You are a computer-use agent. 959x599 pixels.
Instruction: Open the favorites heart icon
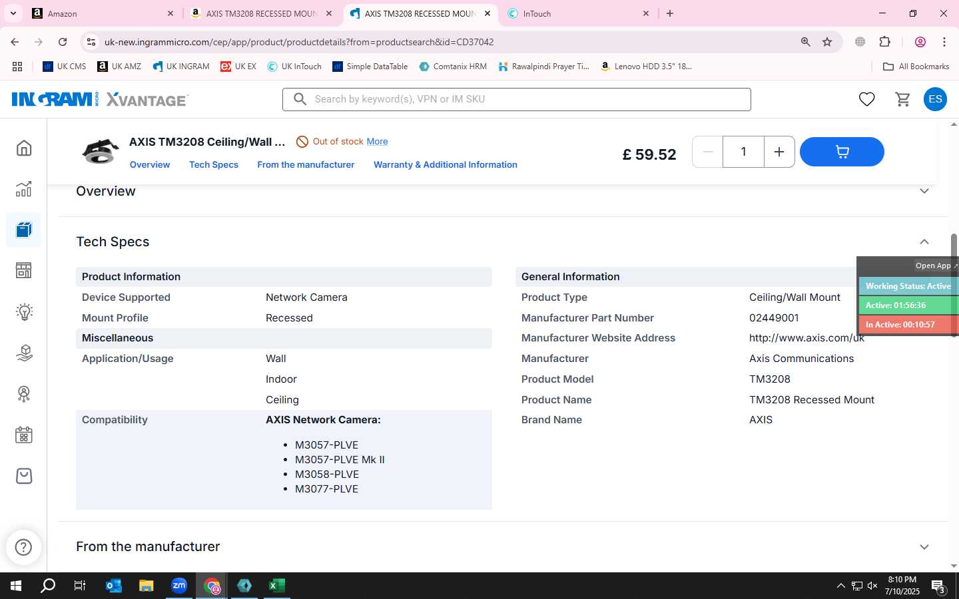(866, 99)
